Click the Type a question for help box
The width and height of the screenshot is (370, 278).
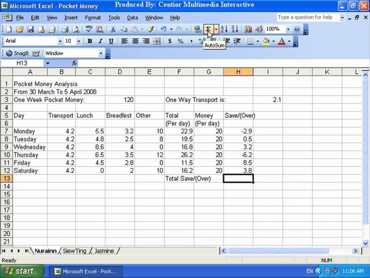coord(308,17)
